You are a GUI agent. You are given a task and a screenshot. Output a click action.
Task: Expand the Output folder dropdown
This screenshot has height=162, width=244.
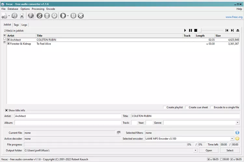(x=196, y=150)
